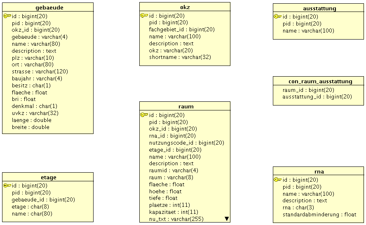366x225 pixels.
Task: Click the ausstattung_id field in con_raum_ausstattung
Action: [x=317, y=97]
